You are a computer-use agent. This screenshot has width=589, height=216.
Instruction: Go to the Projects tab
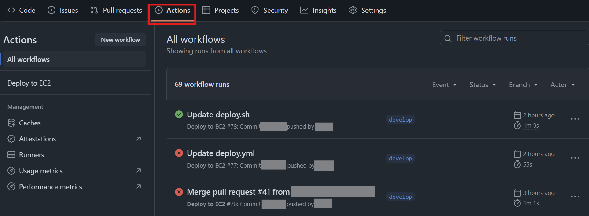(x=220, y=10)
